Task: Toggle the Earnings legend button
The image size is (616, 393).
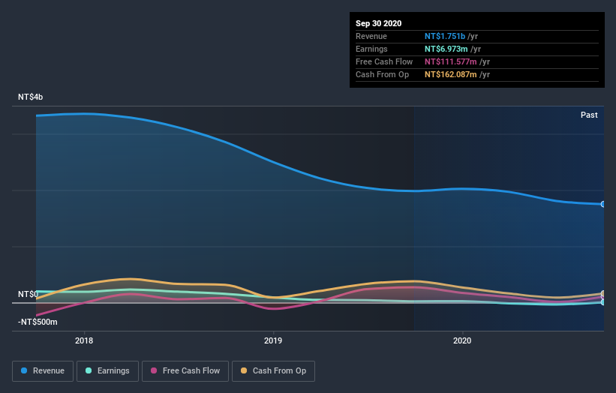Action: point(107,371)
